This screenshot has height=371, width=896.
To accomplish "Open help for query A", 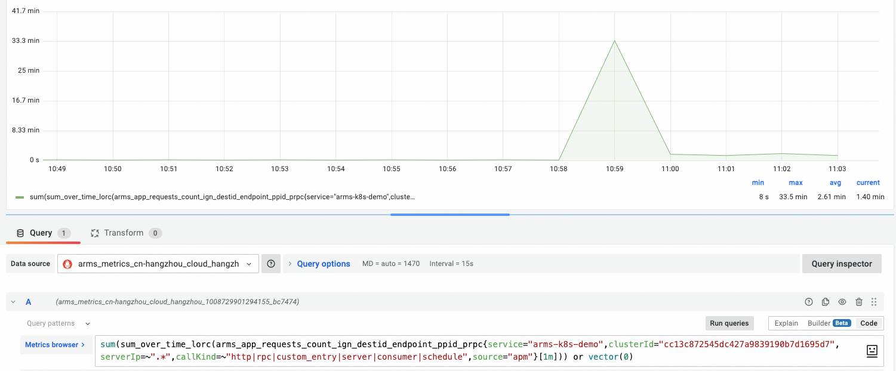I will [x=809, y=302].
